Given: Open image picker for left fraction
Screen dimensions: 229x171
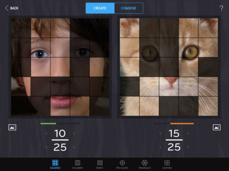Looking at the screenshot, I should click(x=12, y=127).
